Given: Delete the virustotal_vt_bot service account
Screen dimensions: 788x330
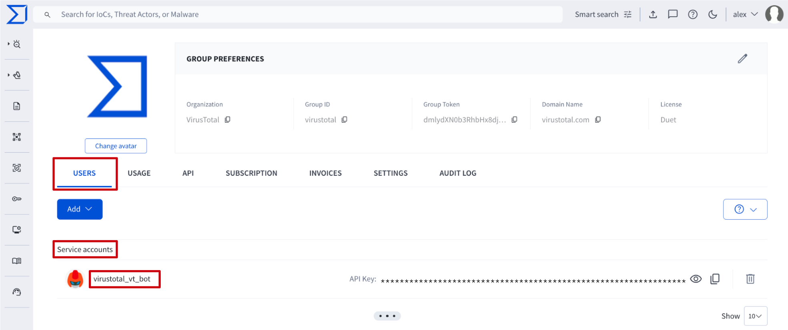Looking at the screenshot, I should [750, 279].
